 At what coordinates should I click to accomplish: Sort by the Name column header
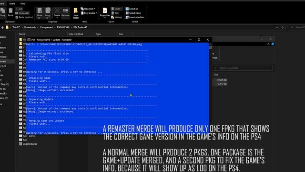pyautogui.click(x=22, y=34)
